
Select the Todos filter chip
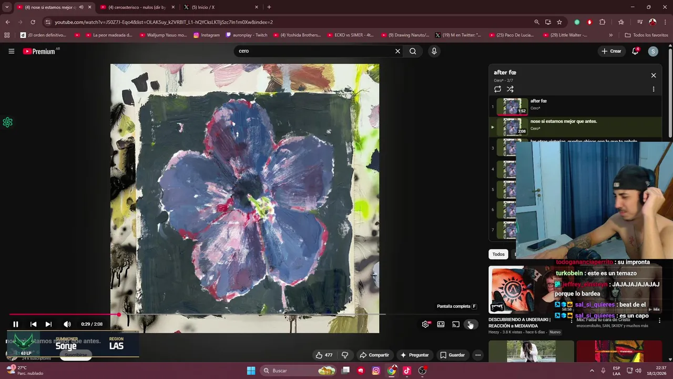(498, 254)
